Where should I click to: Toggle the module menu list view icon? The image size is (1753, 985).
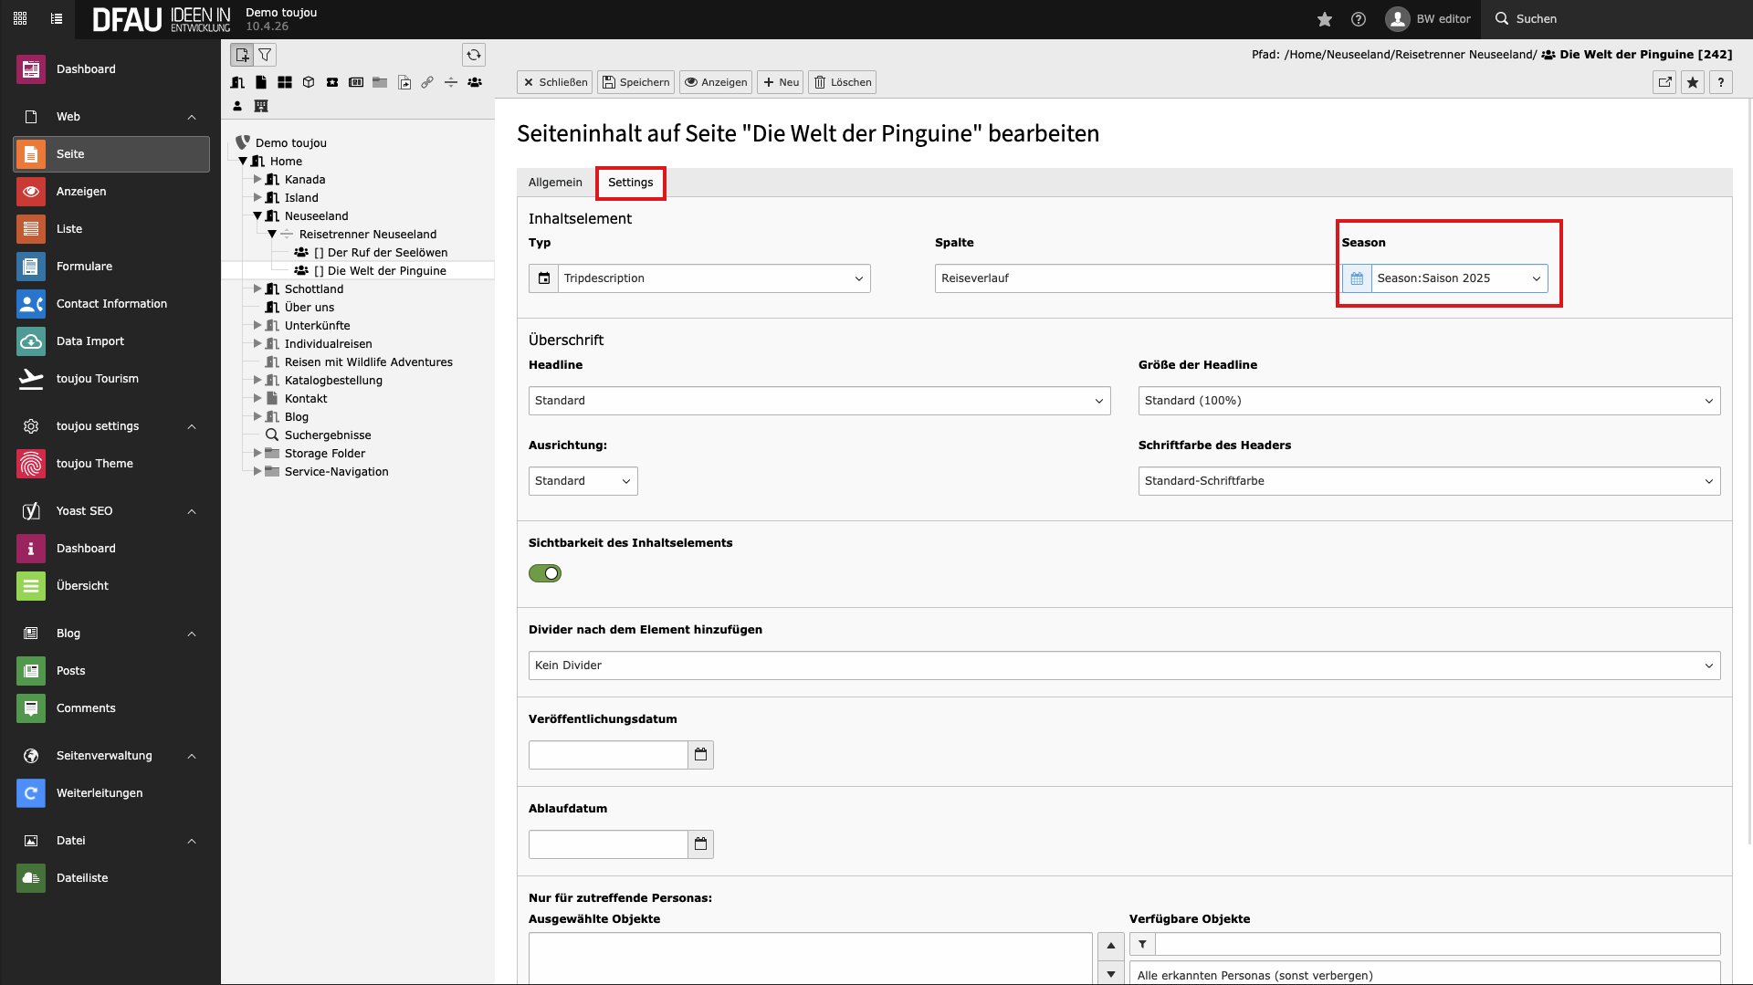click(57, 18)
